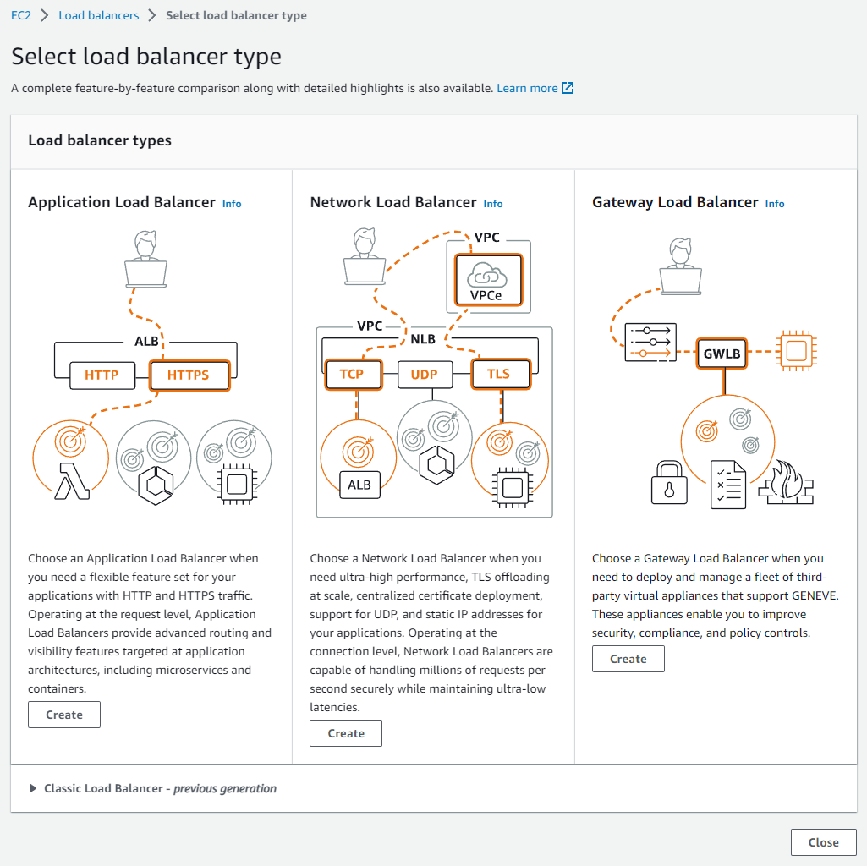Create a Gateway Load Balancer
The width and height of the screenshot is (867, 866).
(628, 659)
